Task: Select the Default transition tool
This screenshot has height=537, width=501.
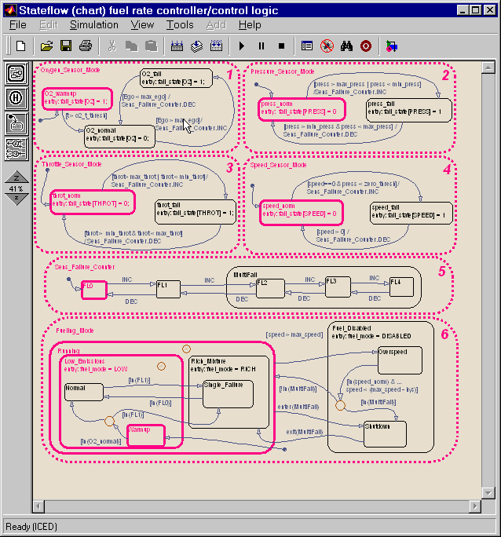Action: click(x=16, y=123)
